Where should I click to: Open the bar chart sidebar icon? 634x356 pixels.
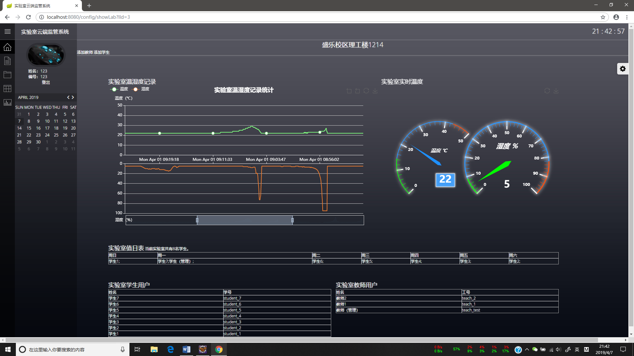7,103
